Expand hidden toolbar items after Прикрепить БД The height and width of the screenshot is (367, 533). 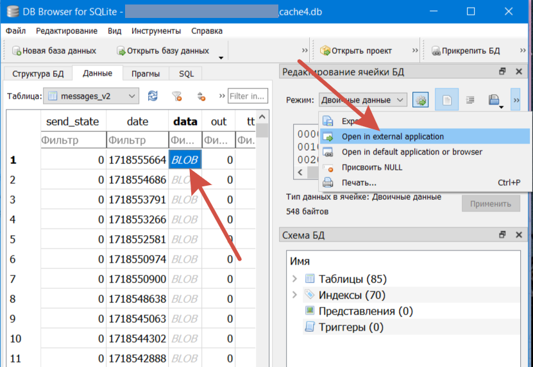pyautogui.click(x=523, y=51)
